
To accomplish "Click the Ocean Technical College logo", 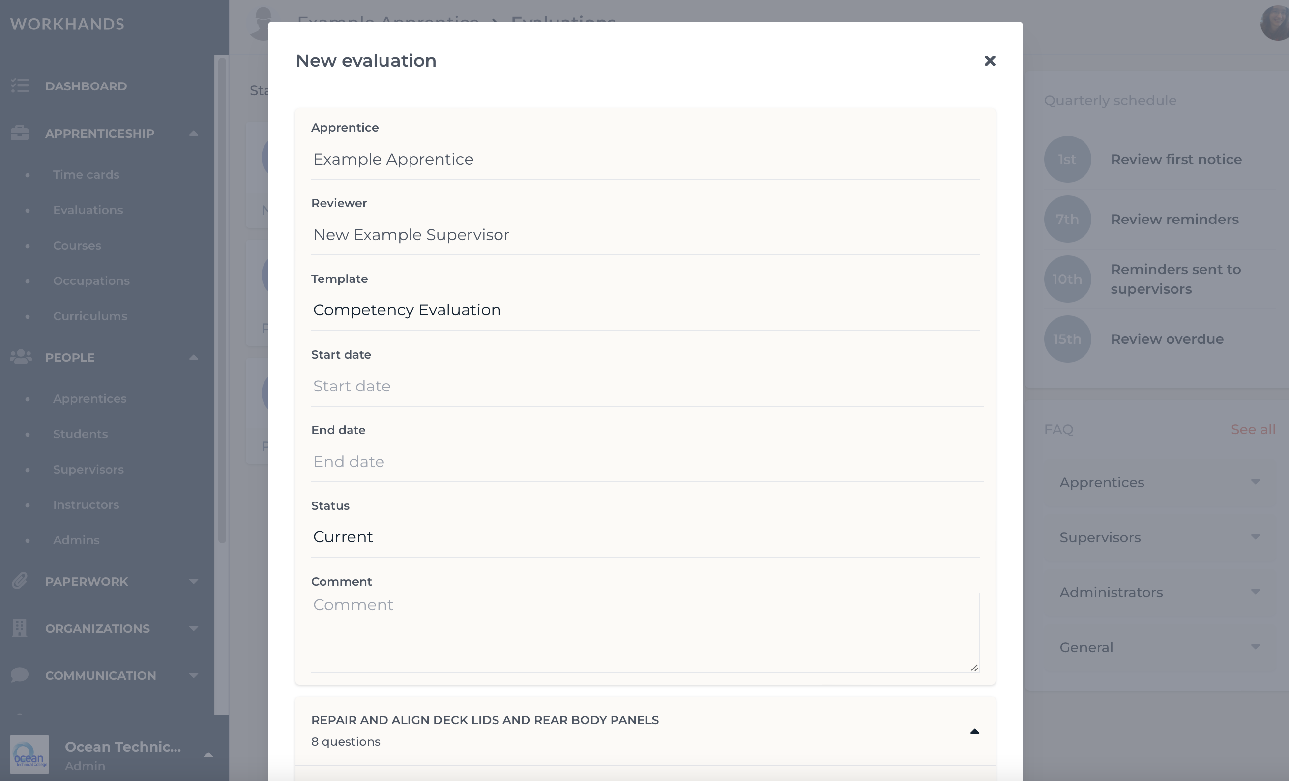I will pyautogui.click(x=29, y=754).
